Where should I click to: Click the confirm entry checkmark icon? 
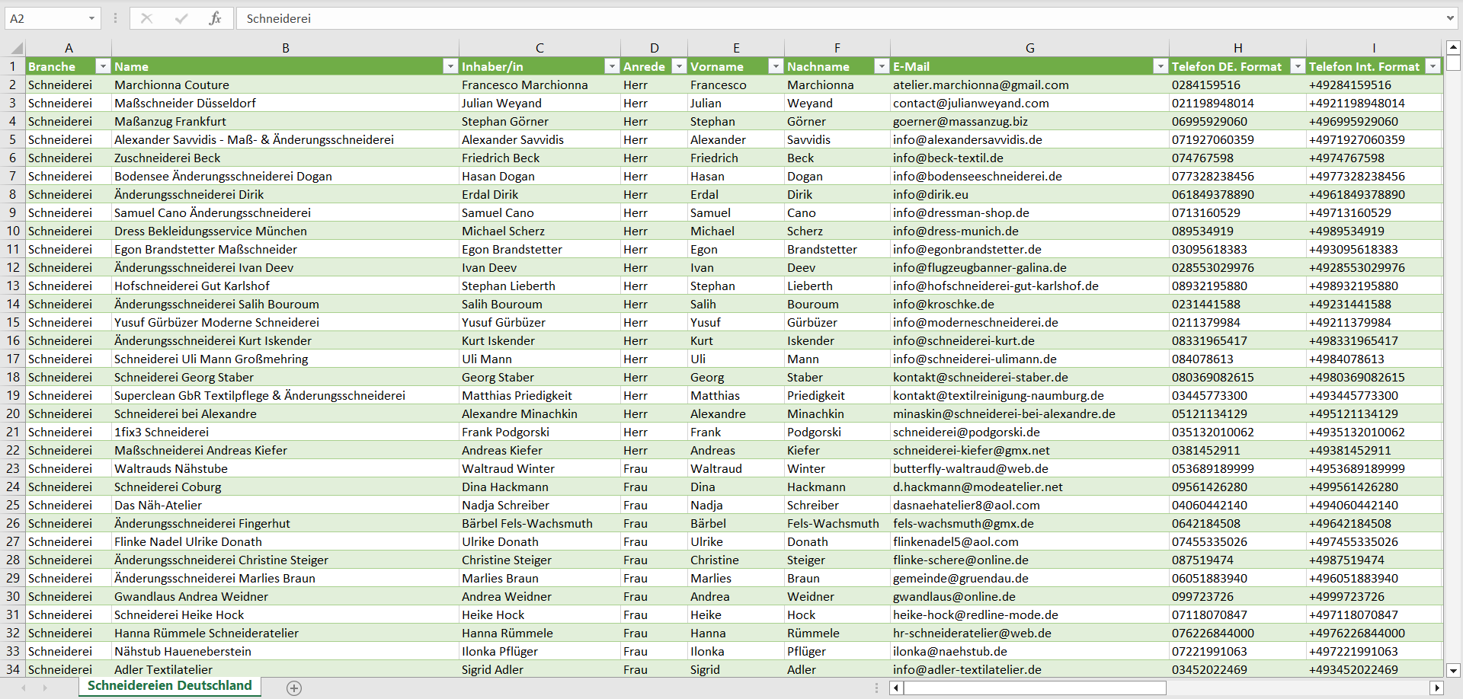pos(181,18)
